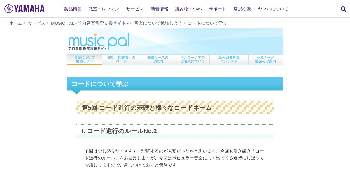Select the 先生（指導者）のページ tab
Screen dimensions: 350x183
click(121, 60)
